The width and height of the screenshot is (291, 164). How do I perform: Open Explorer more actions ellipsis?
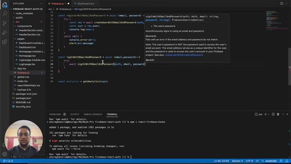(x=41, y=4)
